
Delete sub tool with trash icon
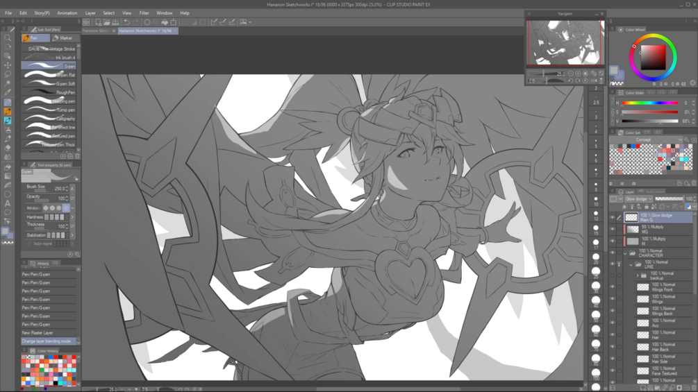click(x=77, y=156)
